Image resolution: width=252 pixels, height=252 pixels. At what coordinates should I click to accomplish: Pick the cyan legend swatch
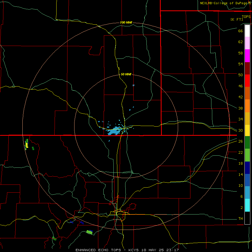point(247,205)
